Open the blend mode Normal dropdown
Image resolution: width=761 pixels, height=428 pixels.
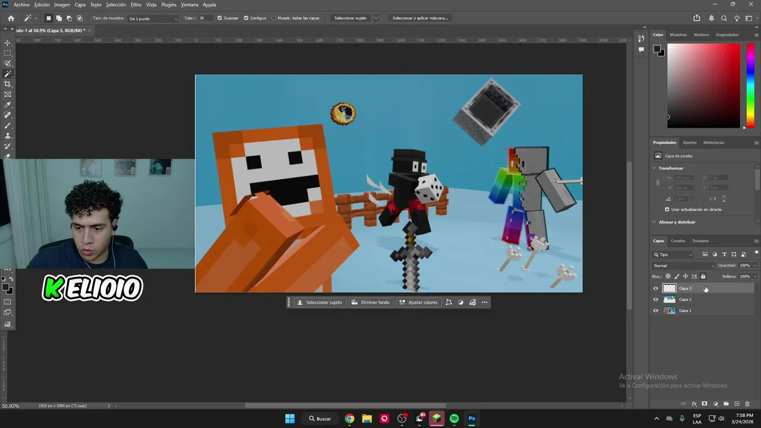(x=683, y=266)
